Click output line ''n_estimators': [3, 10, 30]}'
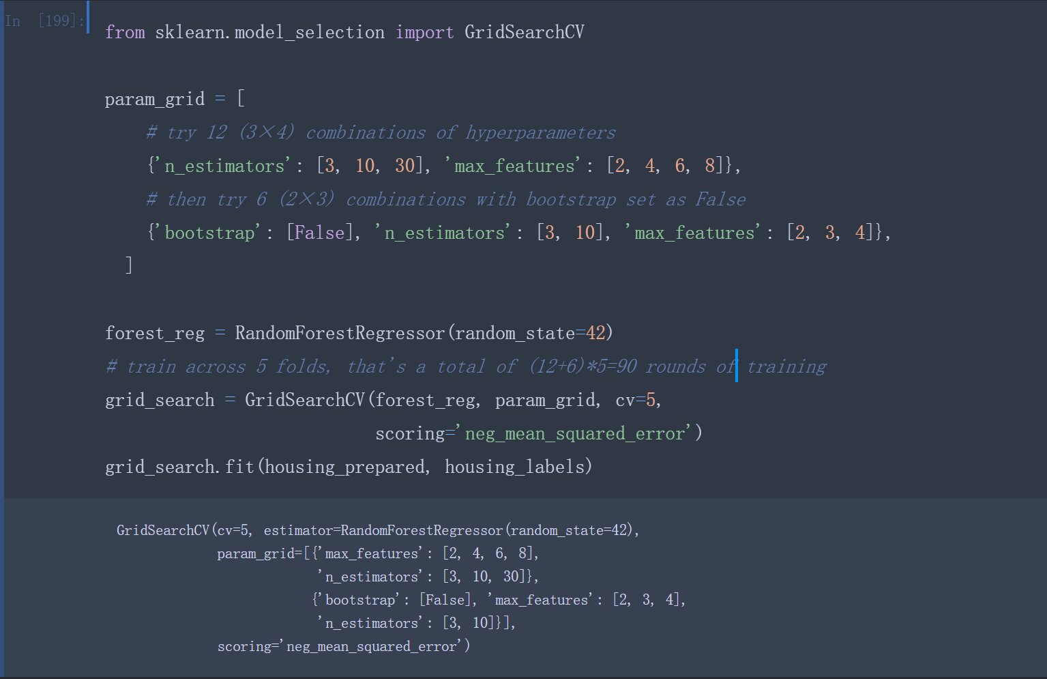This screenshot has height=679, width=1047. [x=428, y=577]
